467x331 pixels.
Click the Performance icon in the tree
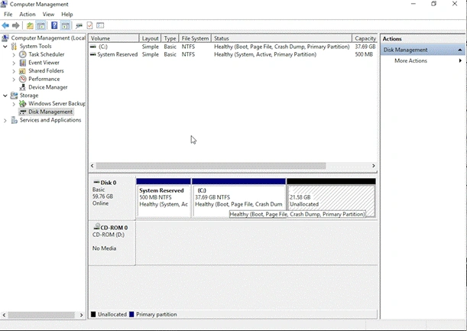click(23, 79)
